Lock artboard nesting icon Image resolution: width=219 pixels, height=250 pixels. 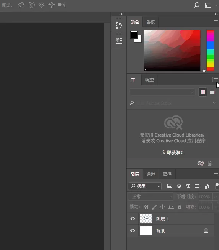point(171,207)
